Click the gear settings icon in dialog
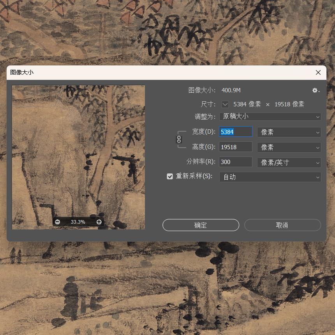The width and height of the screenshot is (335, 335). pos(316,90)
